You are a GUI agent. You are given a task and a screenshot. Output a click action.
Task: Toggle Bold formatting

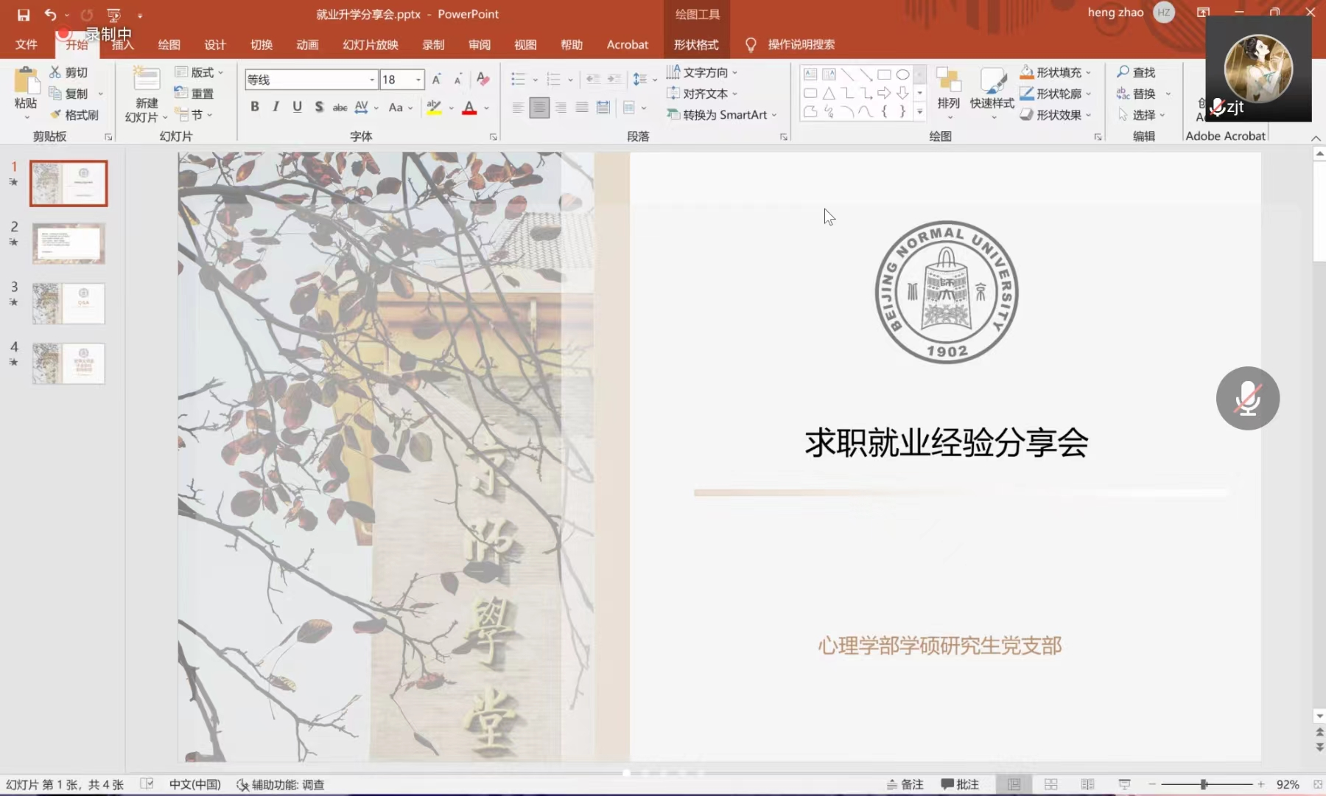(254, 107)
